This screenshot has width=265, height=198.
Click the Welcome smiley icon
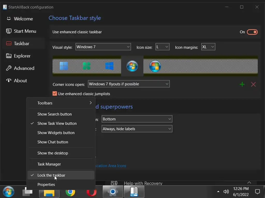[9, 19]
